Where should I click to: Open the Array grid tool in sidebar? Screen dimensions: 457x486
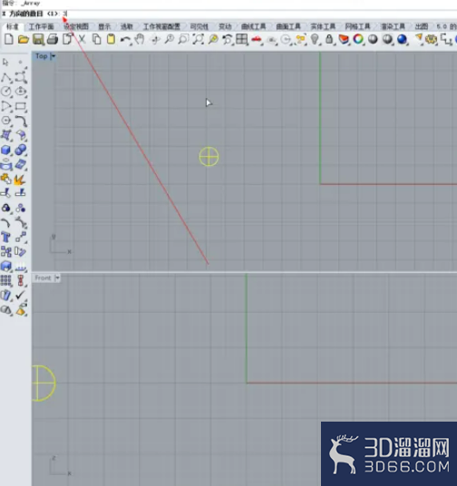click(x=5, y=280)
